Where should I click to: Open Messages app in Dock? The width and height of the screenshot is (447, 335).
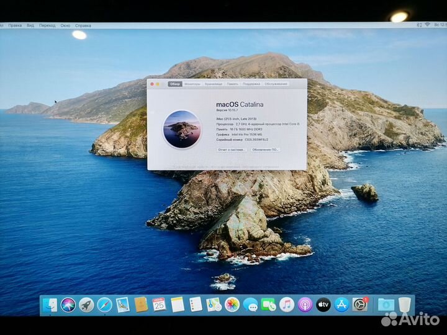point(250,305)
